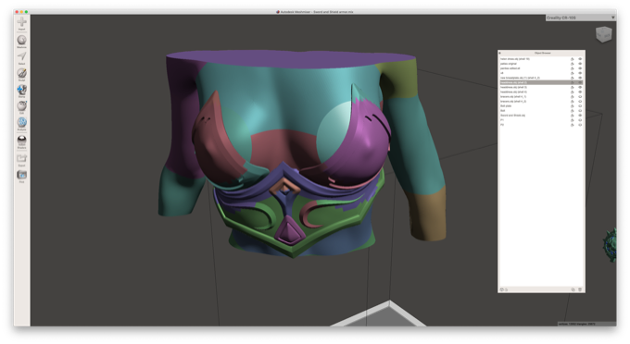Select the 'P2' object row
Image resolution: width=630 pixels, height=344 pixels.
[x=541, y=125]
